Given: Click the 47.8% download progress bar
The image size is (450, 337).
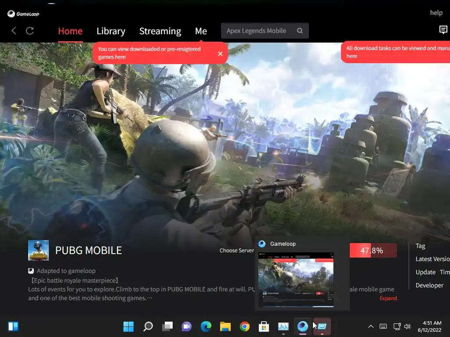Looking at the screenshot, I should coord(373,251).
